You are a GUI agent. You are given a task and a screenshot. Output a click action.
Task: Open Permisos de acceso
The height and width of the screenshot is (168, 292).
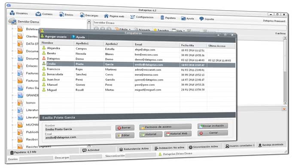click(x=165, y=127)
